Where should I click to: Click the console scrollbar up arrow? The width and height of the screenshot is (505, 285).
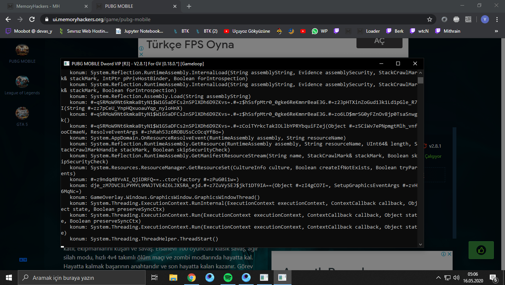420,73
